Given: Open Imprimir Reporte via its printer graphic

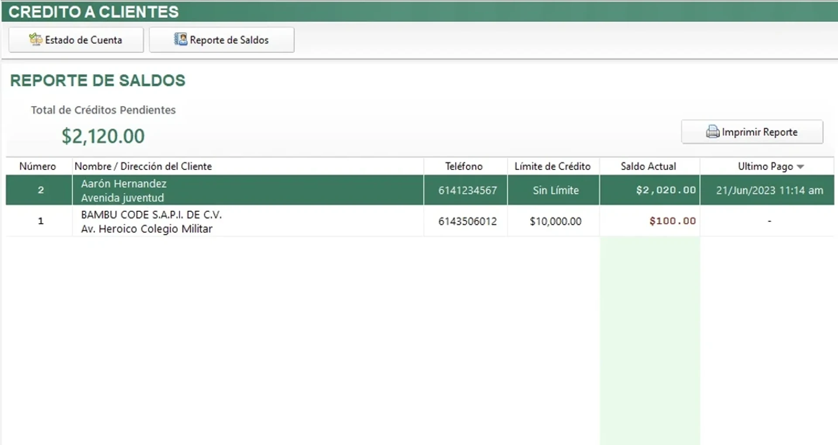Looking at the screenshot, I should pyautogui.click(x=712, y=132).
